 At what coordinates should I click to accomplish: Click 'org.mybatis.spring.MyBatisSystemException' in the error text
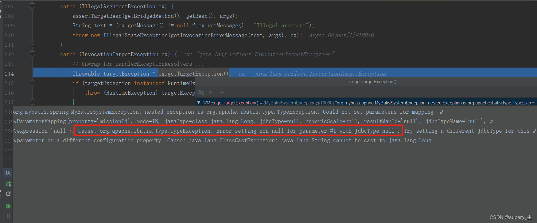tap(76, 112)
